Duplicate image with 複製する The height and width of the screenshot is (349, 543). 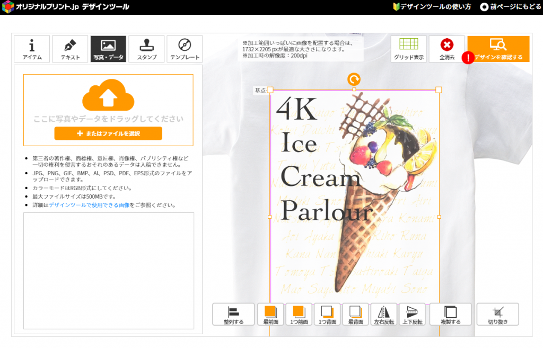pyautogui.click(x=451, y=315)
